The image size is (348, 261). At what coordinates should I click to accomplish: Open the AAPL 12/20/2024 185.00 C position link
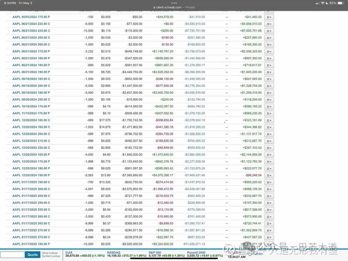31,127
